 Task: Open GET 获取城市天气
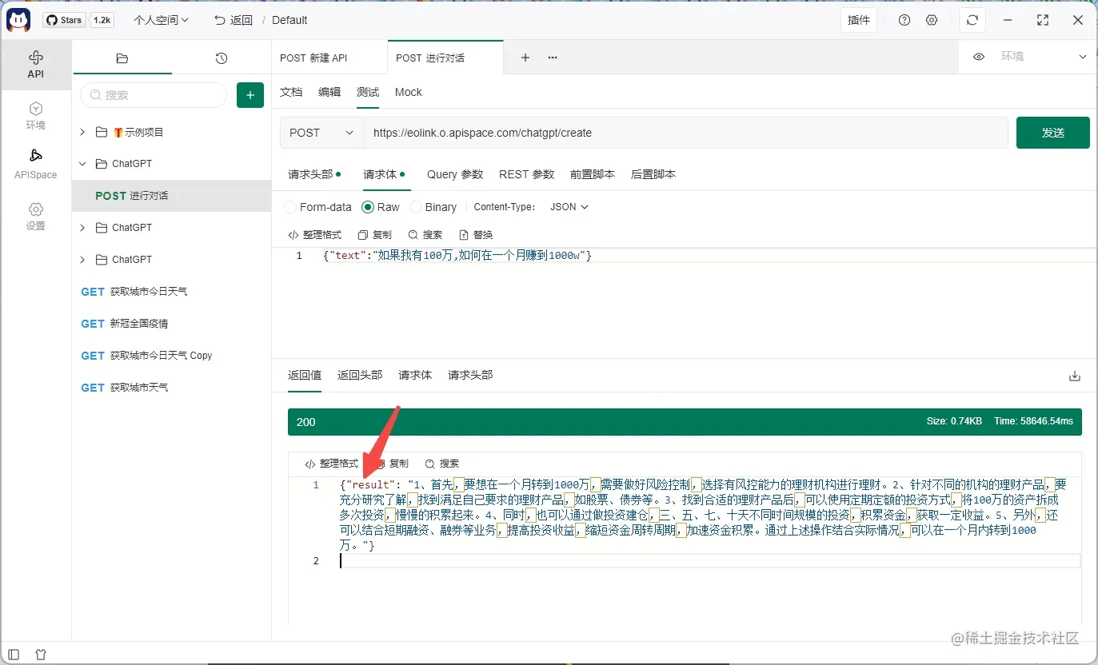pyautogui.click(x=171, y=388)
